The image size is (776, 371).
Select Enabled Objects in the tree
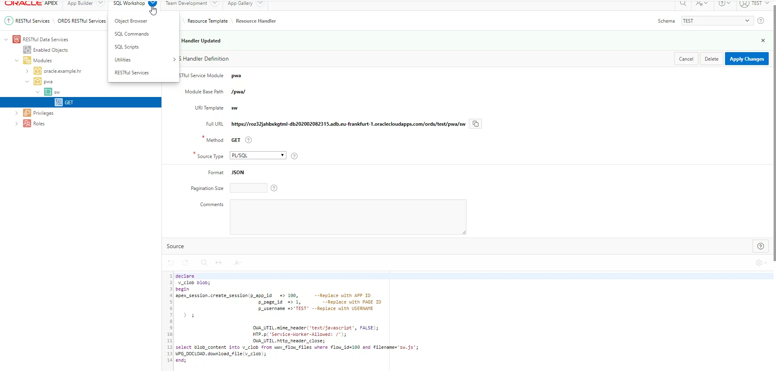click(50, 50)
